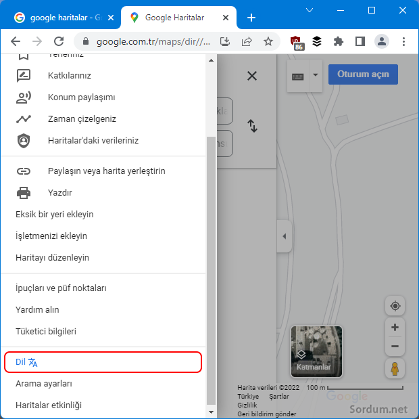The height and width of the screenshot is (419, 419).
Task: Click the address bar URL text
Action: [153, 41]
